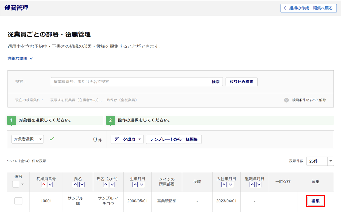Click the 編集 button for employee 10001
Image resolution: width=342 pixels, height=212 pixels.
tap(315, 201)
